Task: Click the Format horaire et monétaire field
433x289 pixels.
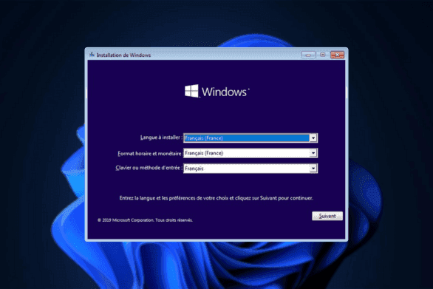Action: coord(250,153)
